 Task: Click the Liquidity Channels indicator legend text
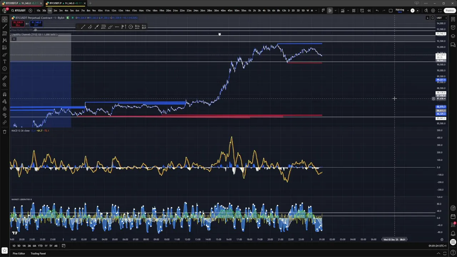point(34,35)
